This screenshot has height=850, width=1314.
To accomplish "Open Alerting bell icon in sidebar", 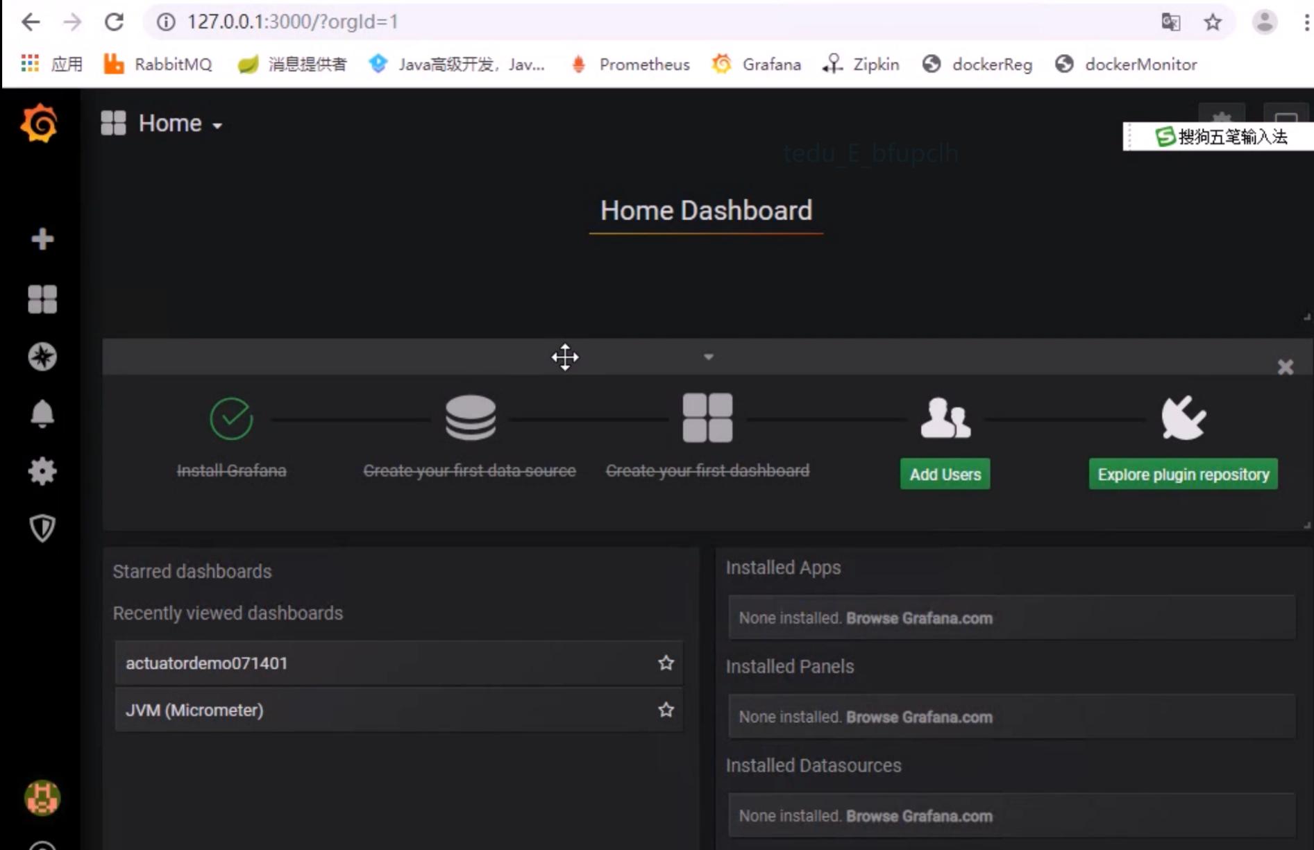I will tap(42, 414).
